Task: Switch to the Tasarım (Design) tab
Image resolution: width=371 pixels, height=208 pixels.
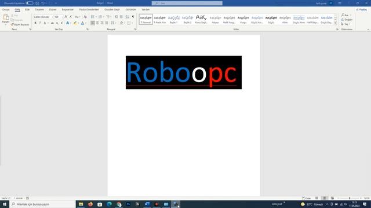Action: coord(39,10)
